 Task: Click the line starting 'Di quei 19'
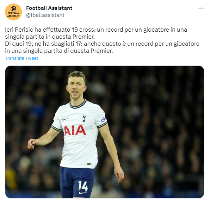[x=102, y=44]
